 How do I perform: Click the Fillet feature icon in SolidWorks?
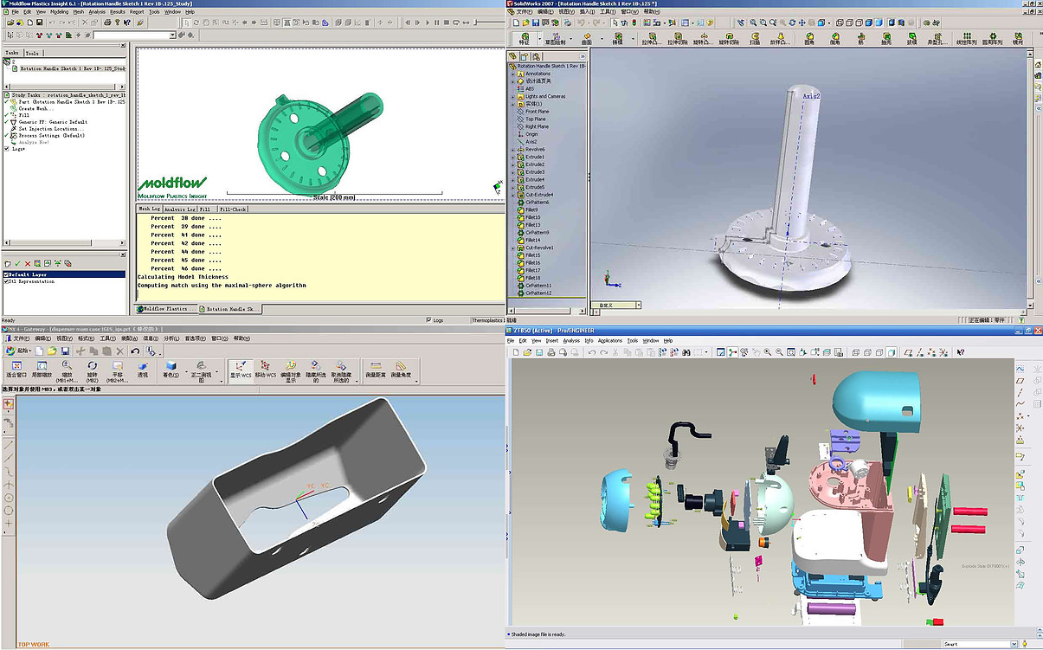(809, 38)
